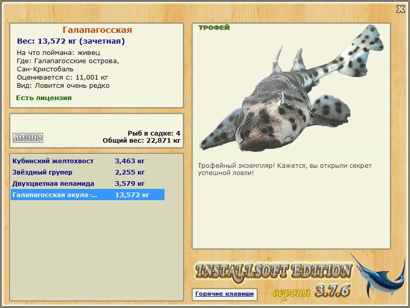This screenshot has width=410, height=308.
Task: Open the Горячие клавиши link
Action: 224,294
